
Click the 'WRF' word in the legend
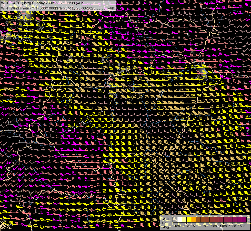click(x=166, y=219)
